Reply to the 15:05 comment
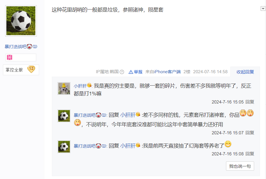This screenshot has width=266, height=179. click(x=250, y=102)
